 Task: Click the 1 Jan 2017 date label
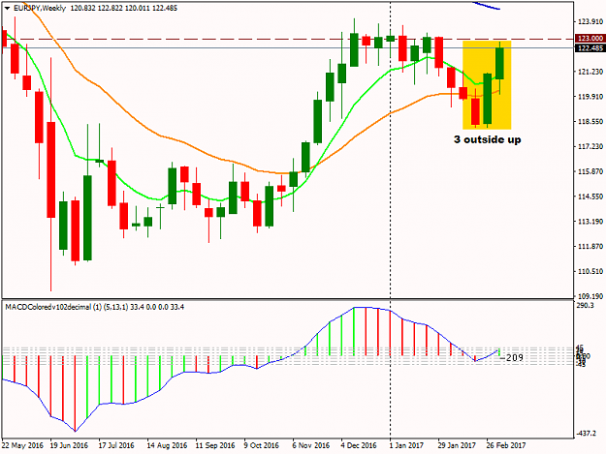click(x=406, y=445)
